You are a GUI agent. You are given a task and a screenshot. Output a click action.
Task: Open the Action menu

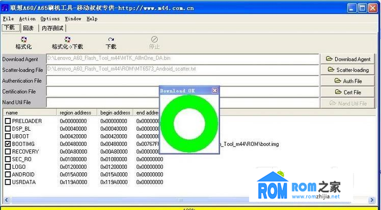click(x=27, y=19)
